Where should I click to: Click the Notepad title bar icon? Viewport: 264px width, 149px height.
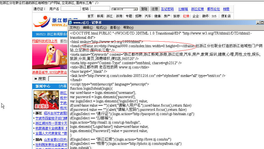[71, 23]
